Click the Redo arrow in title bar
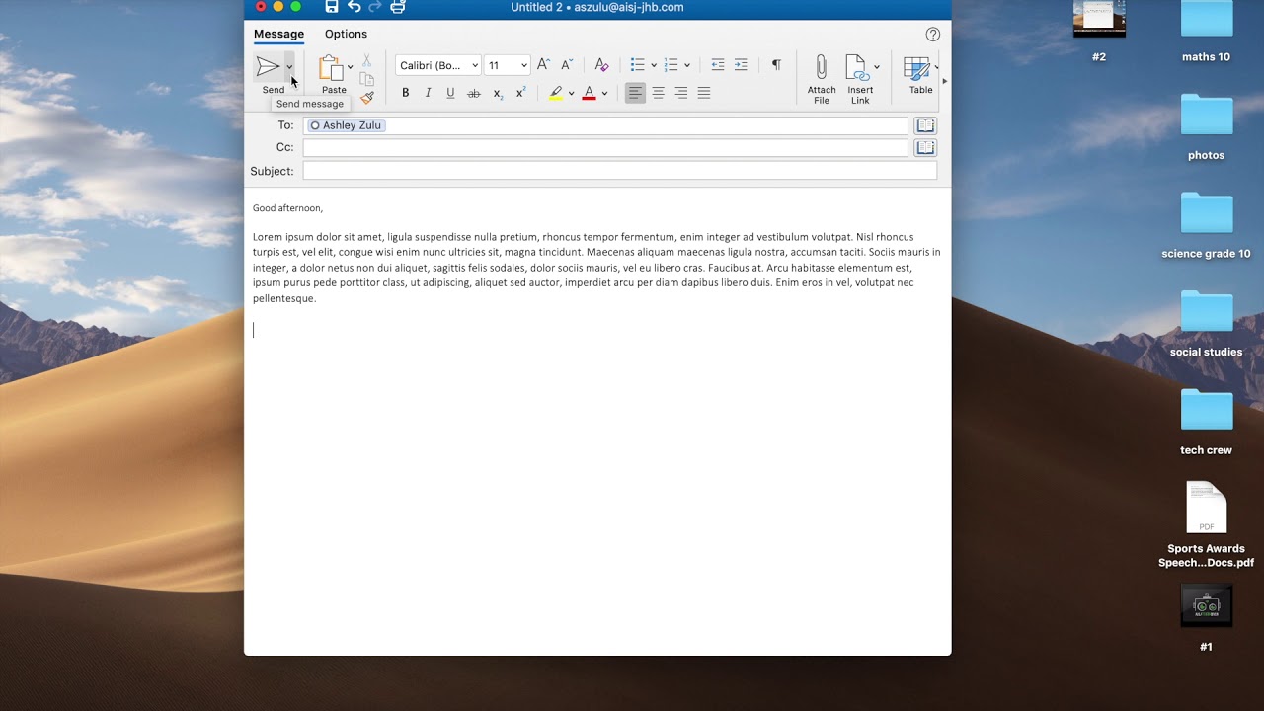This screenshot has width=1264, height=711. click(375, 7)
